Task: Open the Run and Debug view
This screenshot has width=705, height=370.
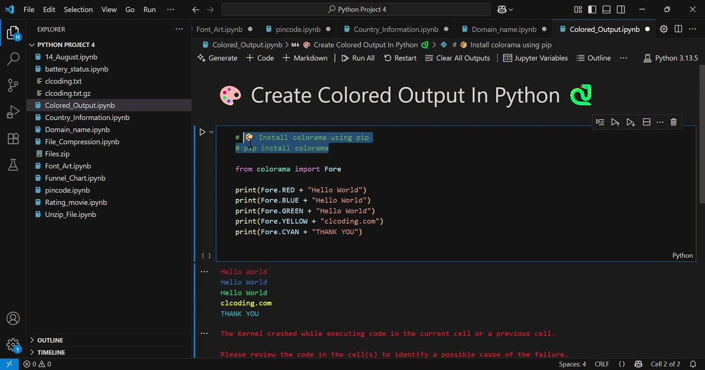Action: pos(13,112)
